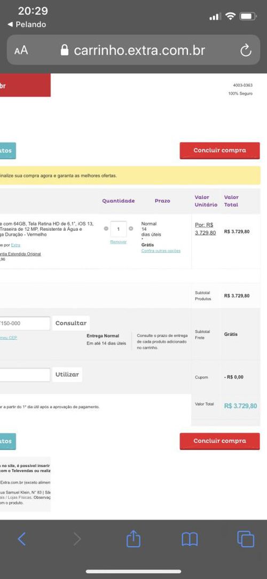This screenshot has width=267, height=579.
Task: Tap the padlock icon in the address bar
Action: click(x=65, y=50)
